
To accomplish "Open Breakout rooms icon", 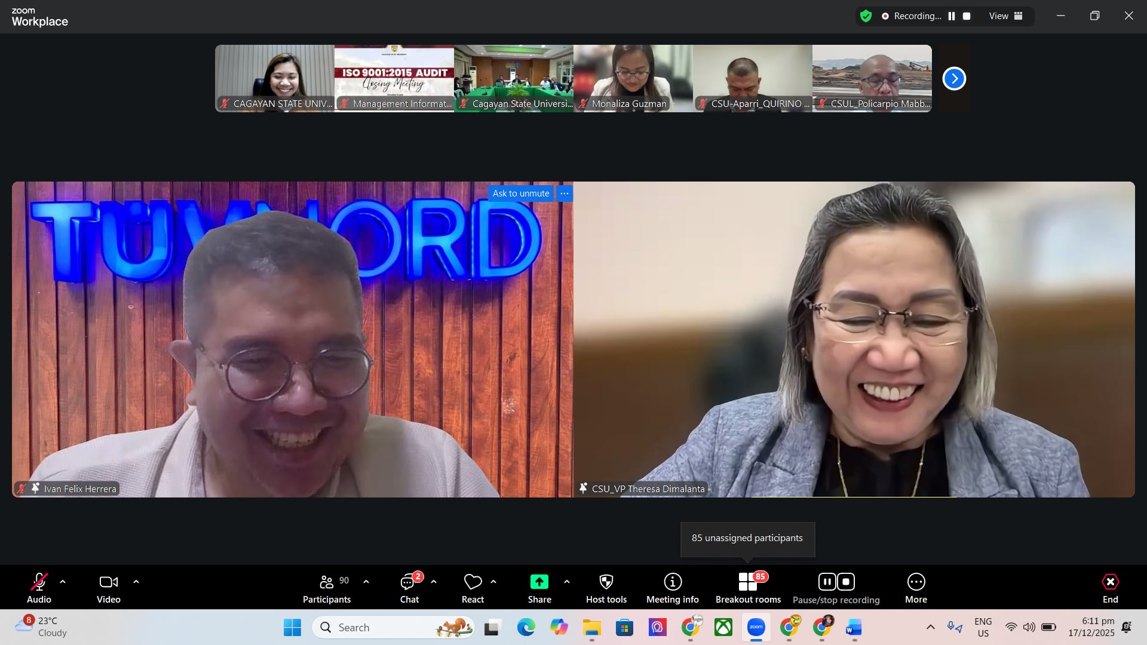I will pyautogui.click(x=747, y=582).
